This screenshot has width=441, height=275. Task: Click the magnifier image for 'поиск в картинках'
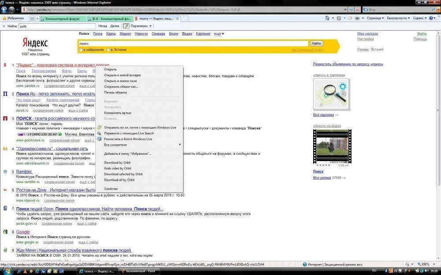point(331,94)
